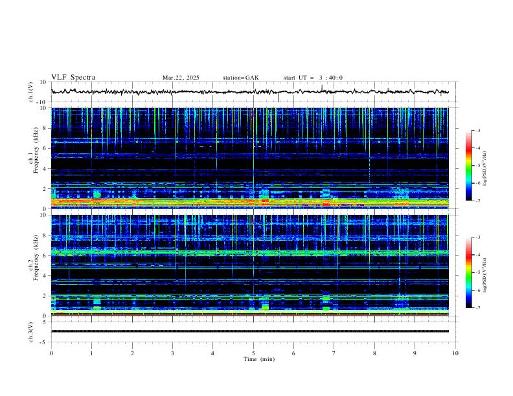Screen dimensions: 513x396
Task: Click the ch.2 spectrogram panel
Action: [x=249, y=265]
